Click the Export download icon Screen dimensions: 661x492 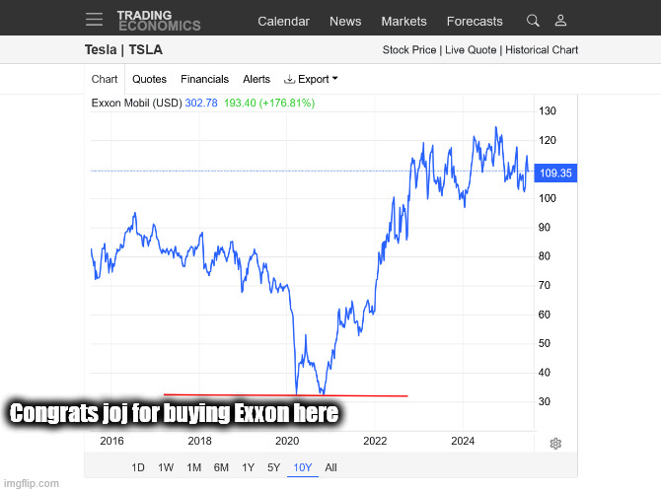click(289, 79)
